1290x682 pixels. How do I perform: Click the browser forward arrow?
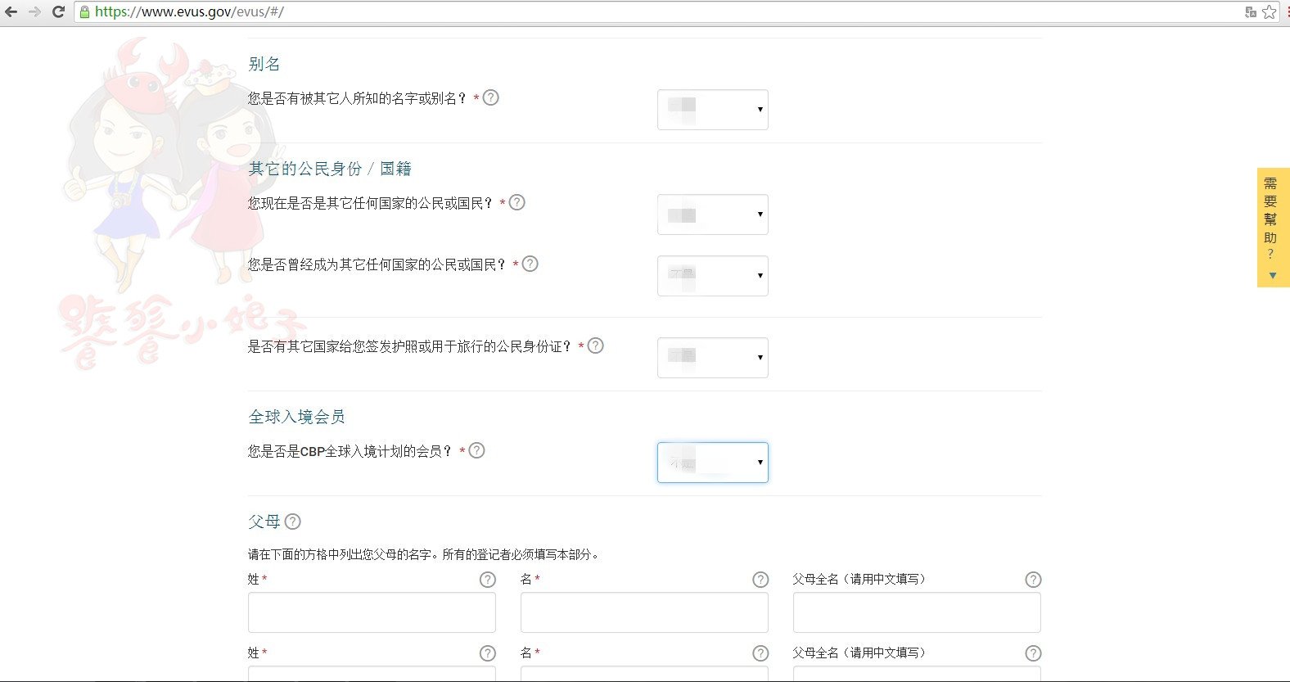pos(34,11)
